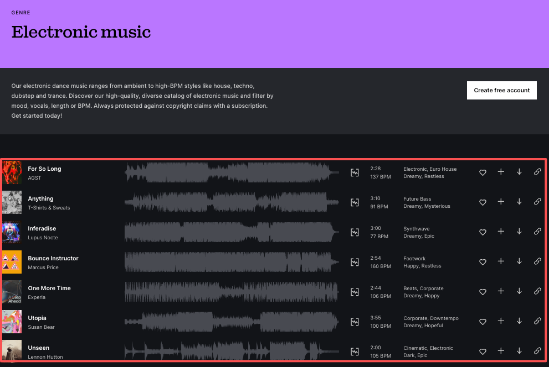549x367 pixels.
Task: Select the Synthwave genre tag
Action: tap(416, 229)
